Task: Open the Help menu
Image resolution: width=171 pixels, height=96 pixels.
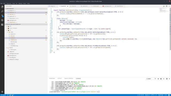Action: (x=28, y=3)
